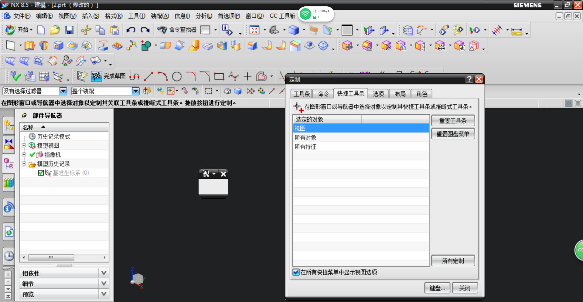Select 所有特征 in the list
Viewport: 583px width, 302px height.
(x=361, y=147)
